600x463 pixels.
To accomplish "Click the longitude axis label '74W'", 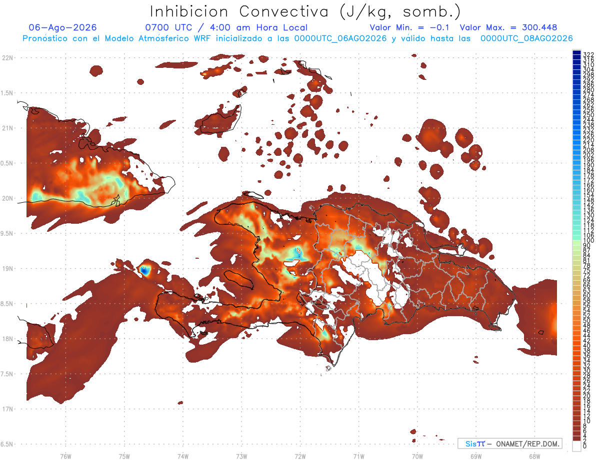I will coord(182,456).
